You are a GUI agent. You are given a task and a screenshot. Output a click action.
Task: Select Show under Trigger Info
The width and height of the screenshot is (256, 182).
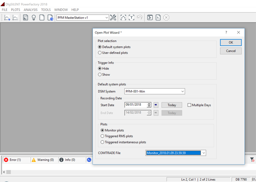click(x=100, y=75)
